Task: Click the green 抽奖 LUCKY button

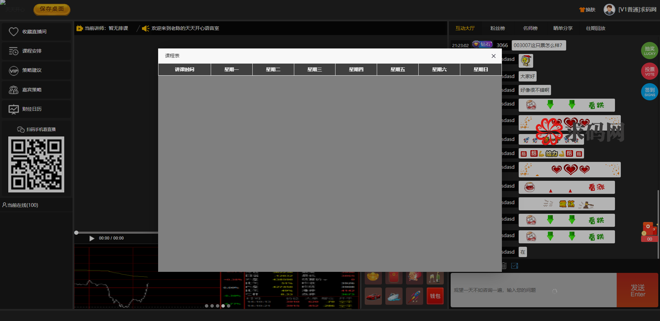Action: 649,51
